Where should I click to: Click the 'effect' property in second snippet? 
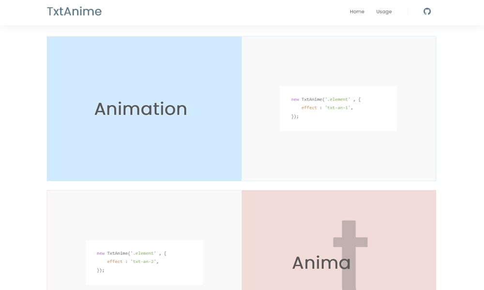click(x=116, y=261)
